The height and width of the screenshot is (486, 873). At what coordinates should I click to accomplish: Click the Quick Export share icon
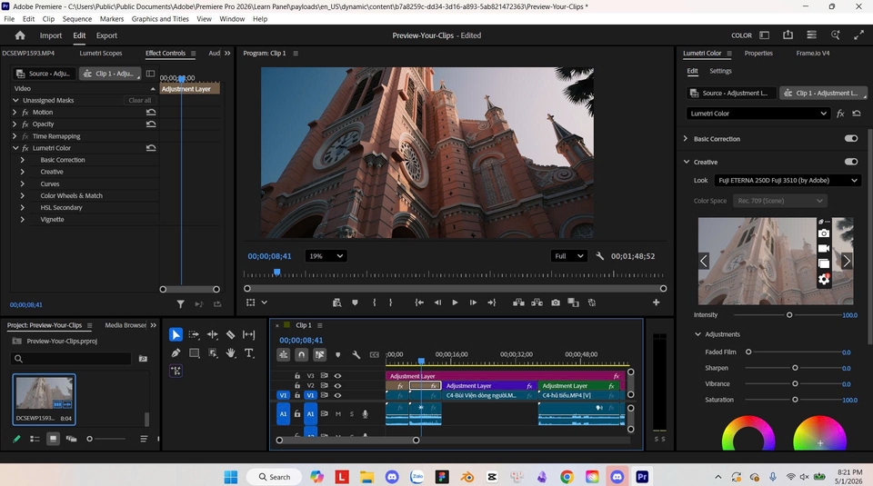pyautogui.click(x=788, y=35)
